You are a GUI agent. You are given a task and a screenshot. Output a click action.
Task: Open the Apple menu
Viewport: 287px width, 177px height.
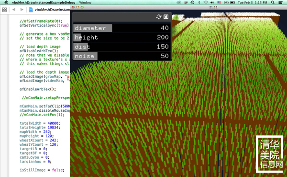(x=6, y=2)
